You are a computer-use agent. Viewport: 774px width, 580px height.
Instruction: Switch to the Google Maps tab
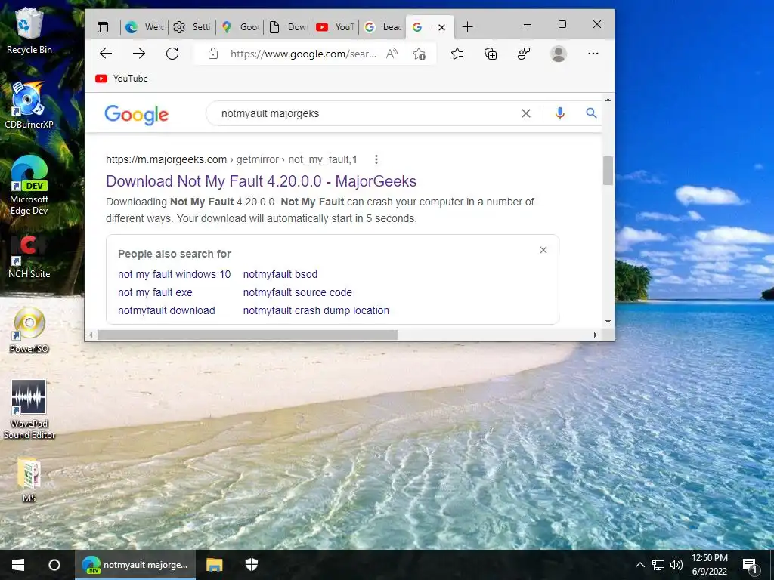240,27
